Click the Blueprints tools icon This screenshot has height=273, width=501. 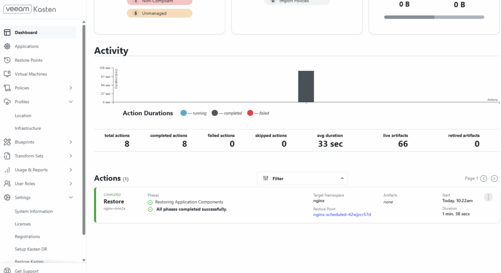[x=7, y=142]
